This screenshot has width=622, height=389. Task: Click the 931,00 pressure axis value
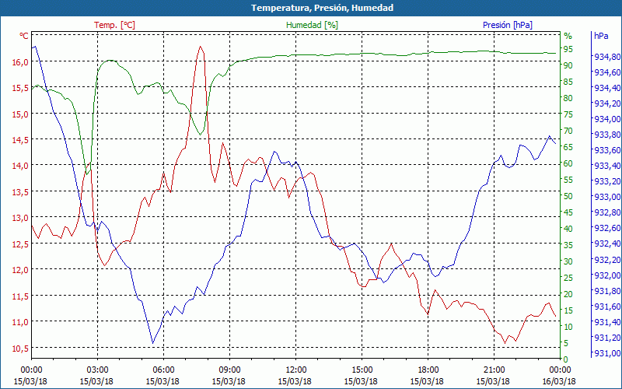point(607,353)
